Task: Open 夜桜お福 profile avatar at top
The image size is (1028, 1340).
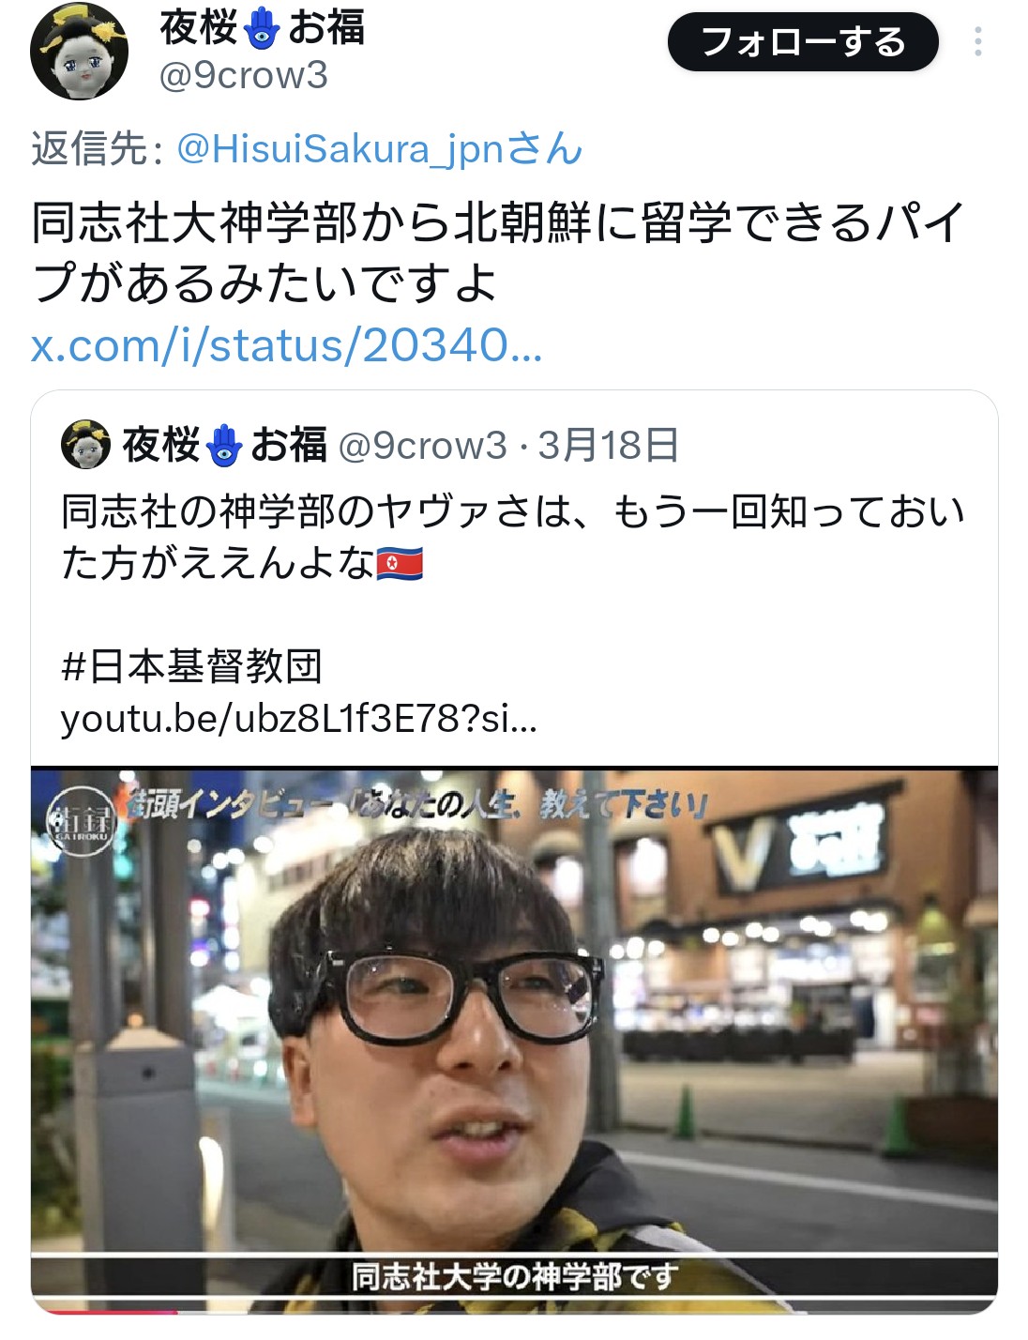Action: (x=79, y=52)
